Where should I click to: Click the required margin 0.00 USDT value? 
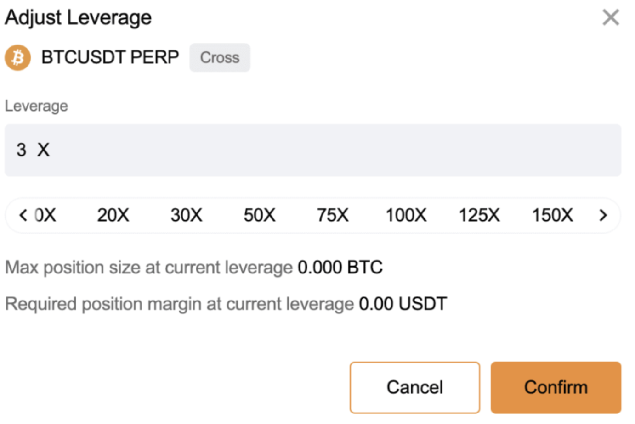403,304
